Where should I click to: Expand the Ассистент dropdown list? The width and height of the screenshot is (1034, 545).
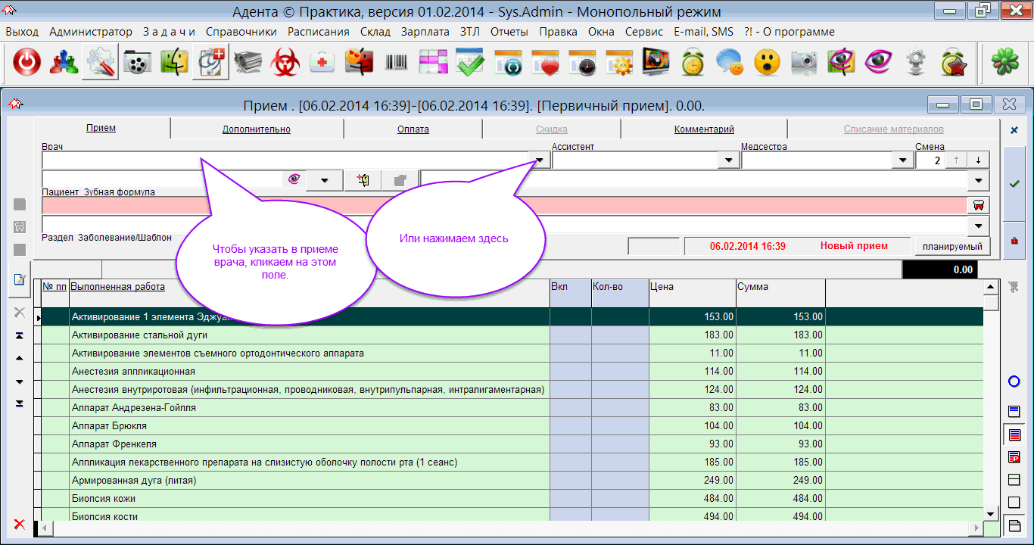tap(728, 160)
